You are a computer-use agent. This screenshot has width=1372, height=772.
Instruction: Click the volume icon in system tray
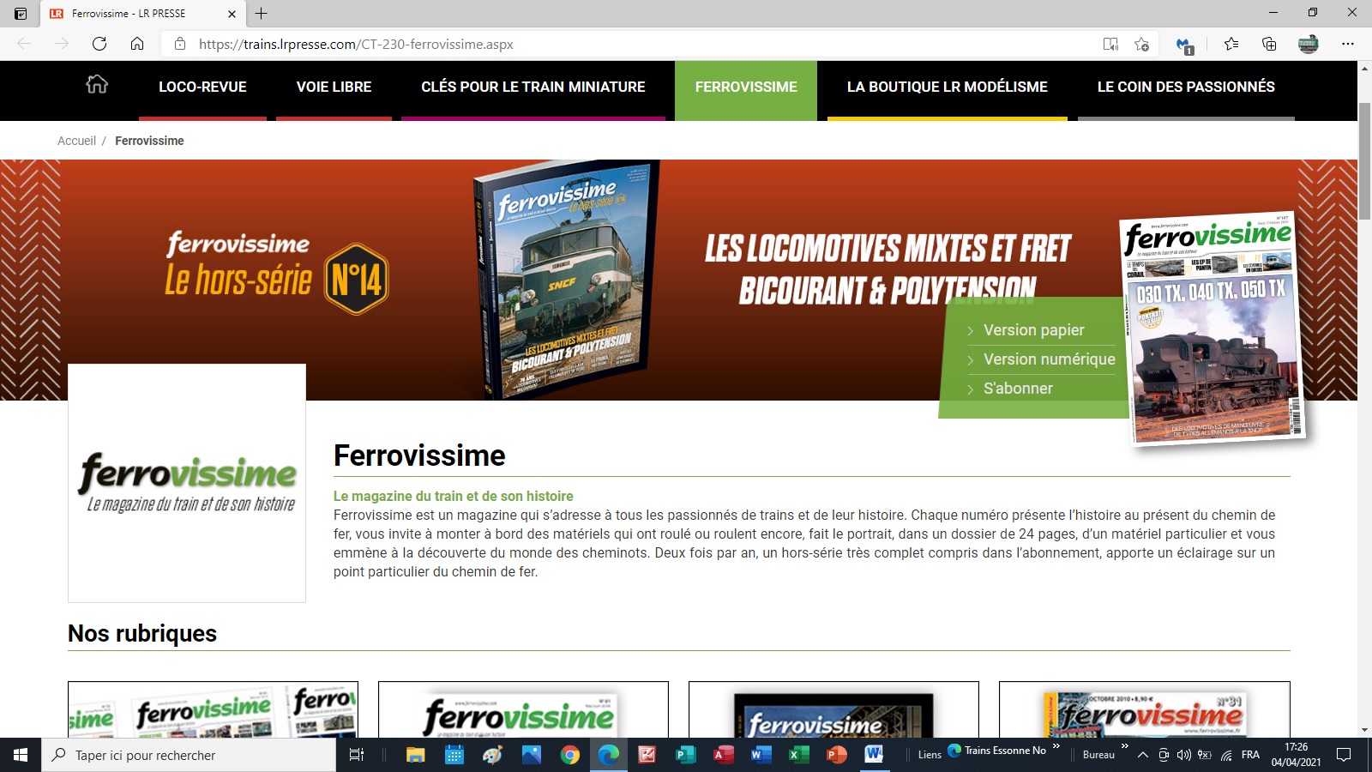click(1184, 755)
